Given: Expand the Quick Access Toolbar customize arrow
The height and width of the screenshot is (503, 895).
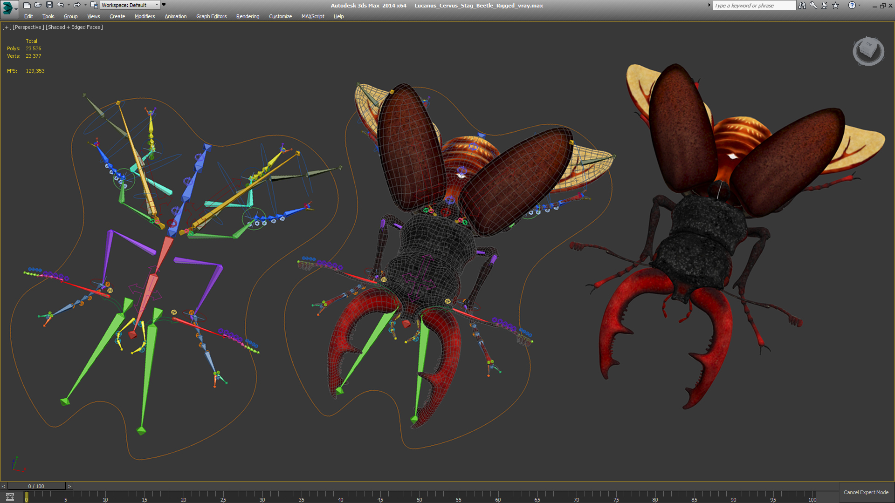Looking at the screenshot, I should click(x=164, y=5).
